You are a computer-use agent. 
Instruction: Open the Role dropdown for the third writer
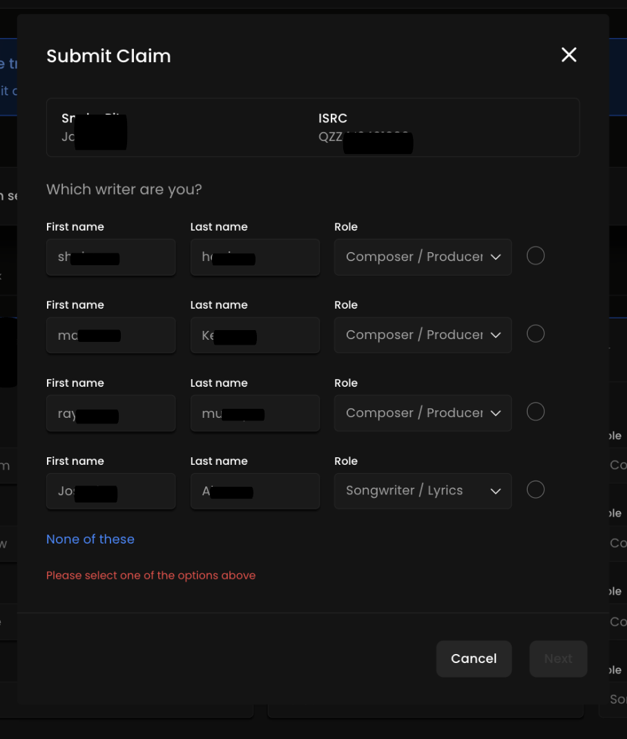coord(423,413)
